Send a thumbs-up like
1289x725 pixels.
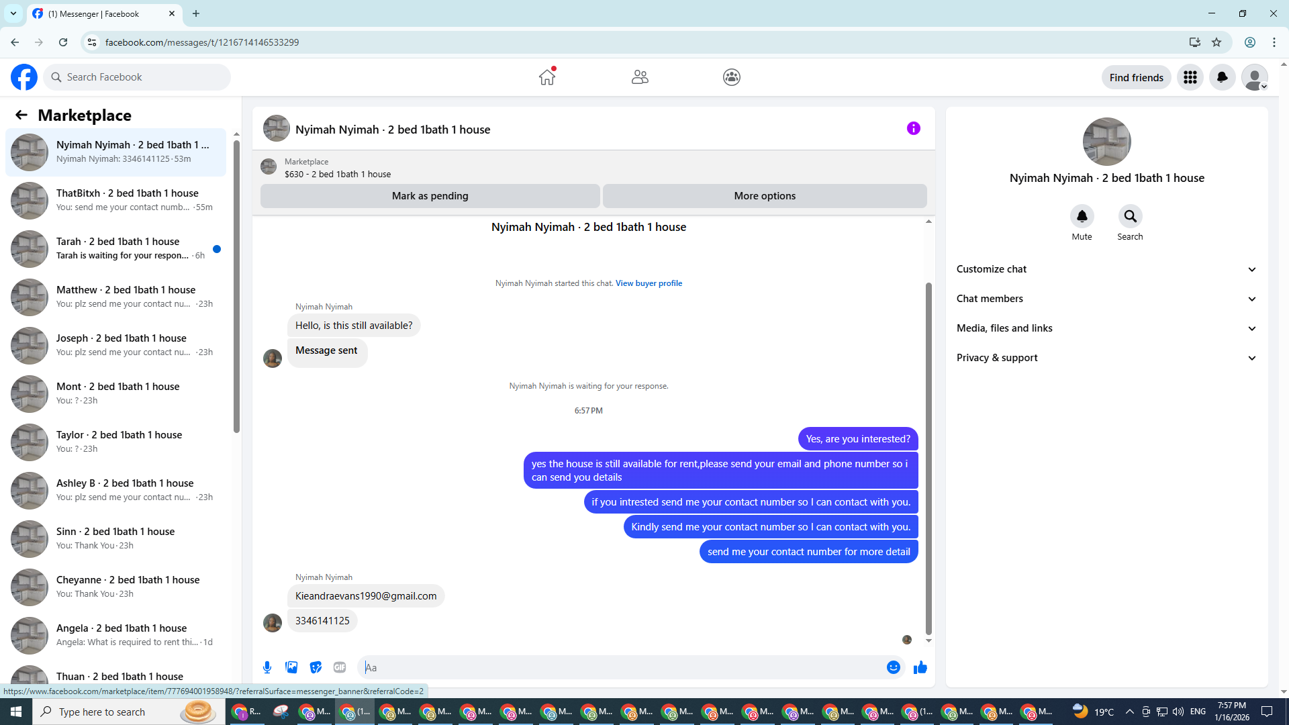click(920, 667)
